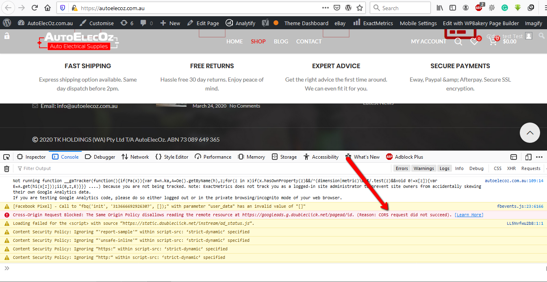
Task: Bookmark this page with star icon
Action: point(360,8)
